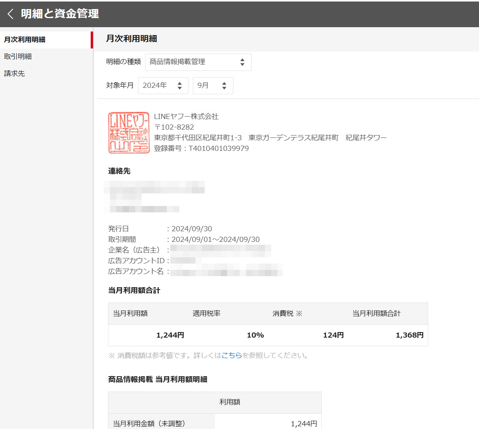479x429 pixels.
Task: Click the 当月利用額合計 column header
Action: point(376,314)
